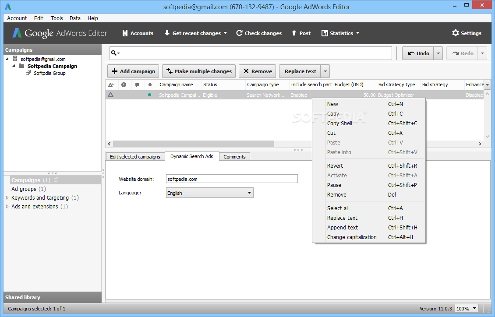This screenshot has height=317, width=495.
Task: Click the Budget (USD) column header
Action: tap(354, 85)
